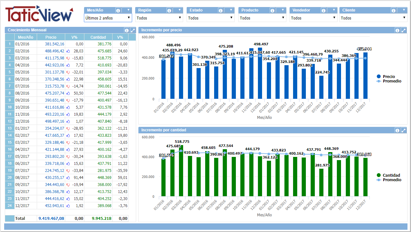The image size is (411, 232).
Task: Open the Región selection dropdown
Action: 159,18
